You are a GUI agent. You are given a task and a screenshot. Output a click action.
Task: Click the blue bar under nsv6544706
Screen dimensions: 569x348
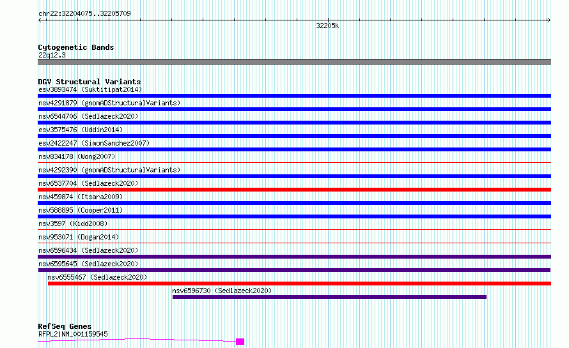click(x=294, y=123)
